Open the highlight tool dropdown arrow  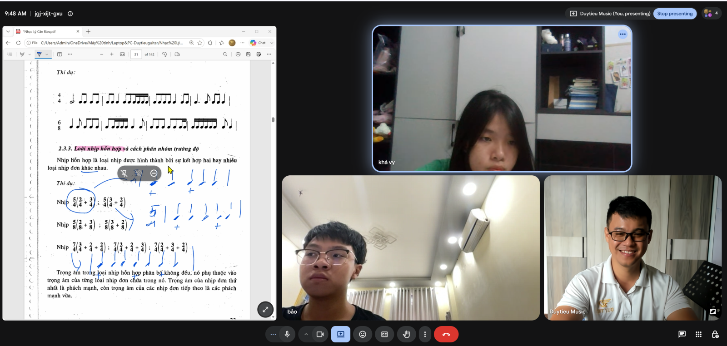(x=30, y=54)
